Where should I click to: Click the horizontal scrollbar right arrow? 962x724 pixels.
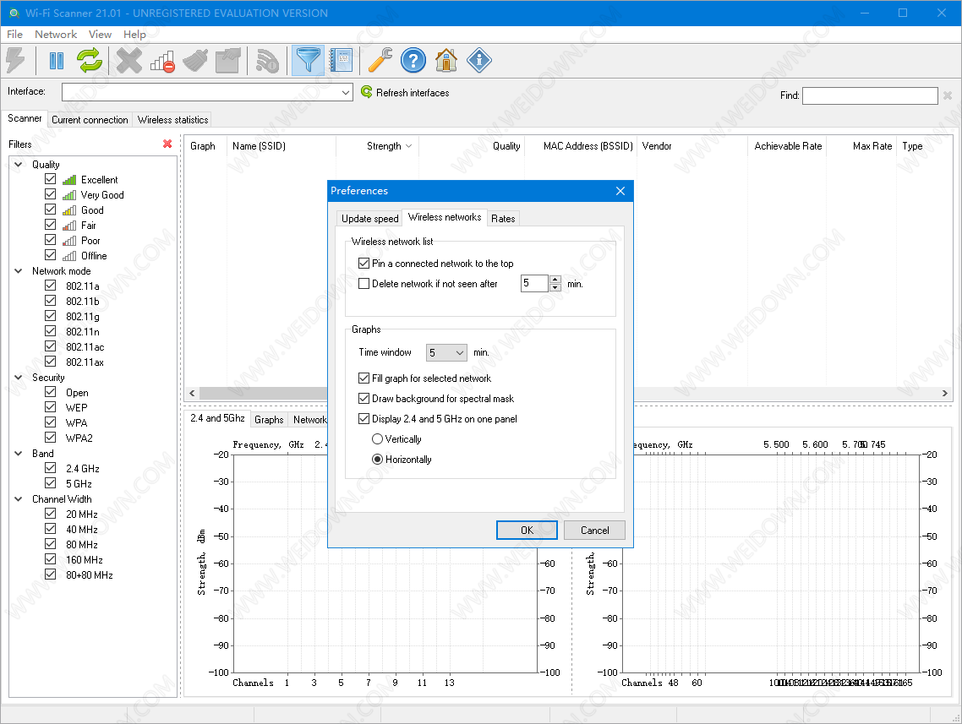click(x=945, y=393)
